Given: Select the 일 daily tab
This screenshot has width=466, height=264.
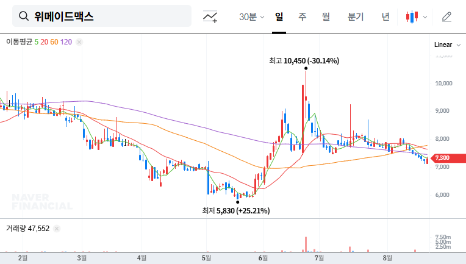Looking at the screenshot, I should (x=279, y=16).
